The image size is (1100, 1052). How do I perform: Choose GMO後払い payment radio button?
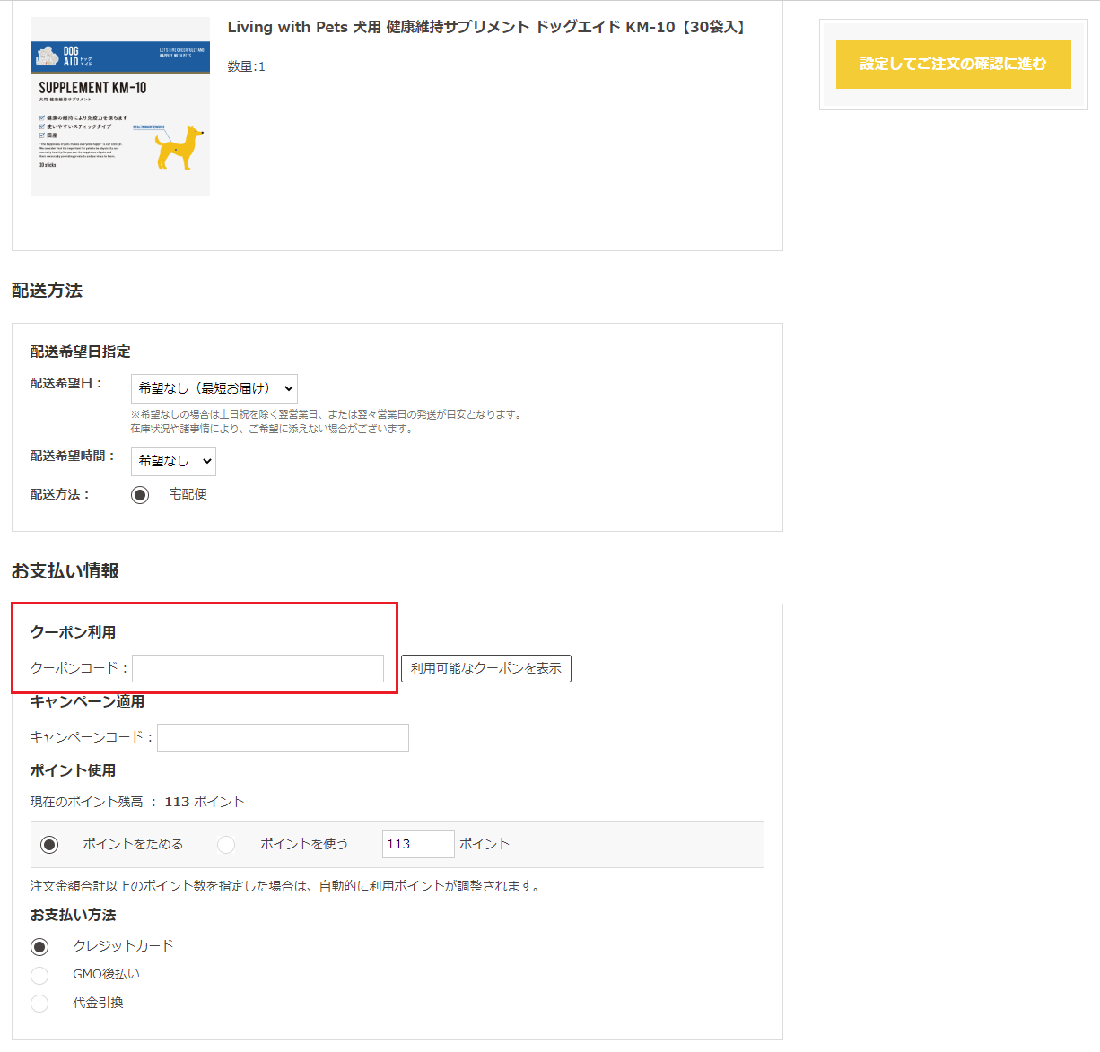coord(39,975)
